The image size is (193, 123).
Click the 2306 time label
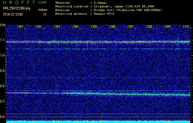coord(112,26)
